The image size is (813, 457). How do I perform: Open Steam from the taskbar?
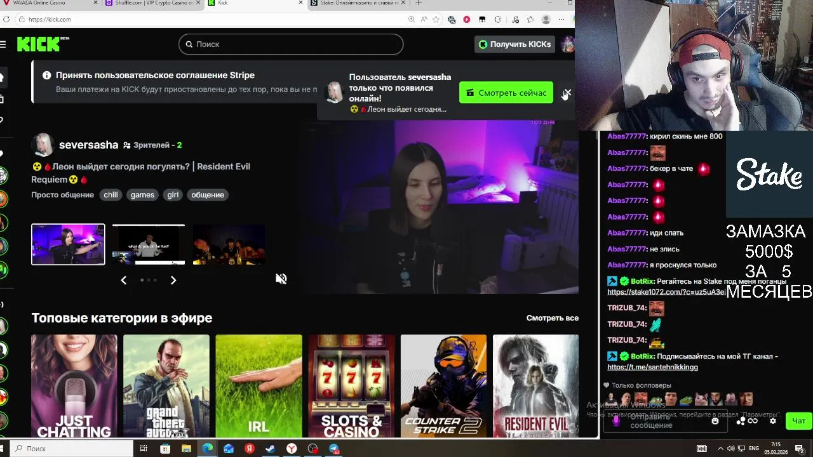270,448
